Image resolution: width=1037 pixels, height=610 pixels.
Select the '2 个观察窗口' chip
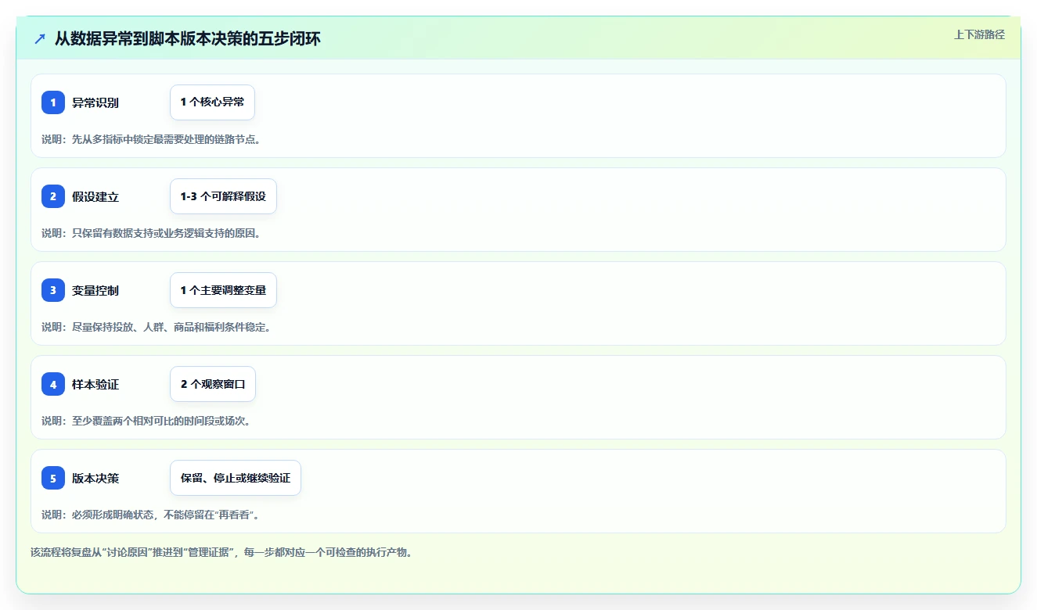(213, 384)
